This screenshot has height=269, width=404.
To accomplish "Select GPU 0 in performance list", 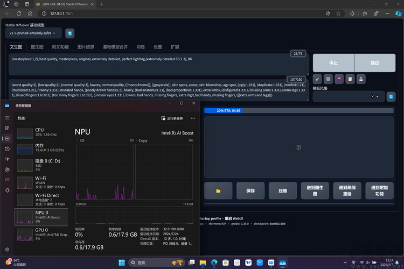I will click(42, 234).
